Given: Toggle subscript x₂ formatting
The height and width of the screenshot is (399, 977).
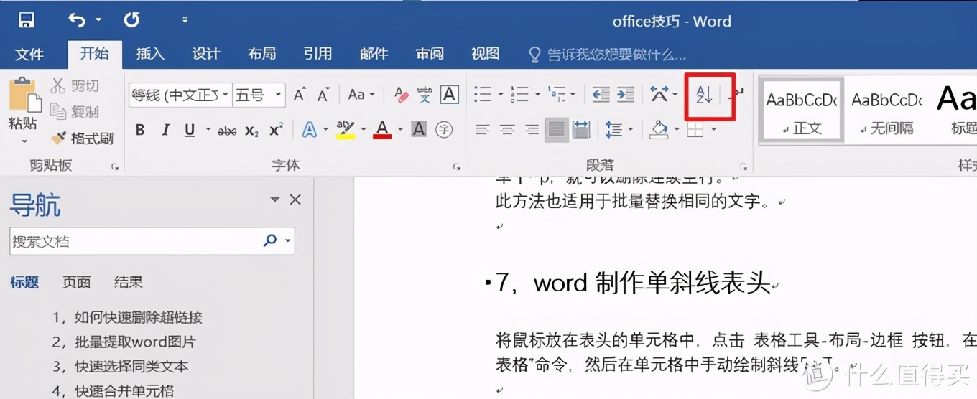Looking at the screenshot, I should click(251, 131).
